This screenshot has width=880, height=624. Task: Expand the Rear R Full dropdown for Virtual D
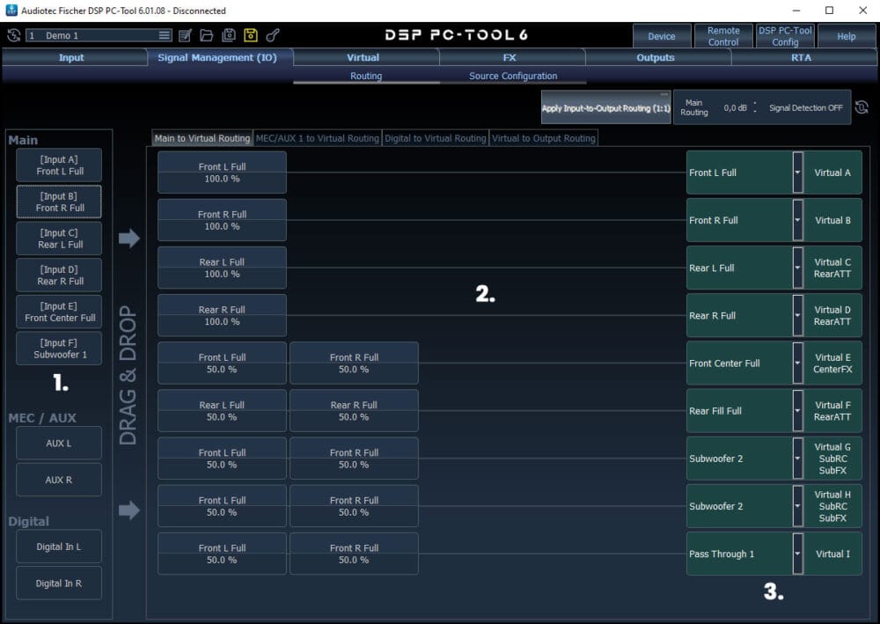click(x=797, y=315)
